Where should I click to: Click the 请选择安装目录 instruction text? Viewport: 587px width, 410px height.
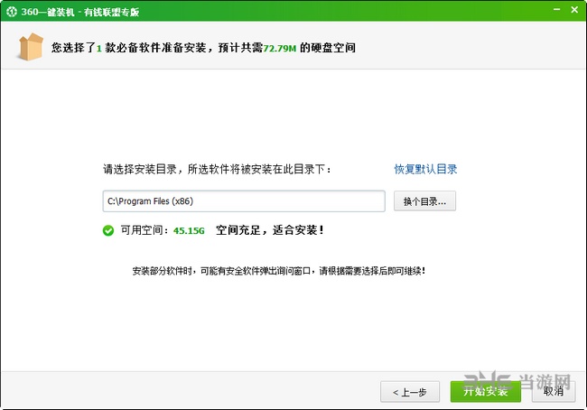point(217,169)
